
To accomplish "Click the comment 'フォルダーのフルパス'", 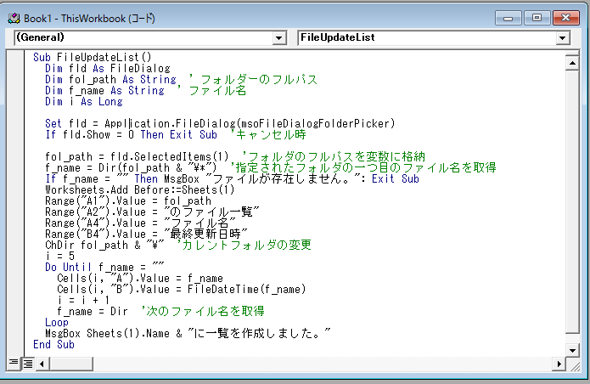I will [x=259, y=80].
